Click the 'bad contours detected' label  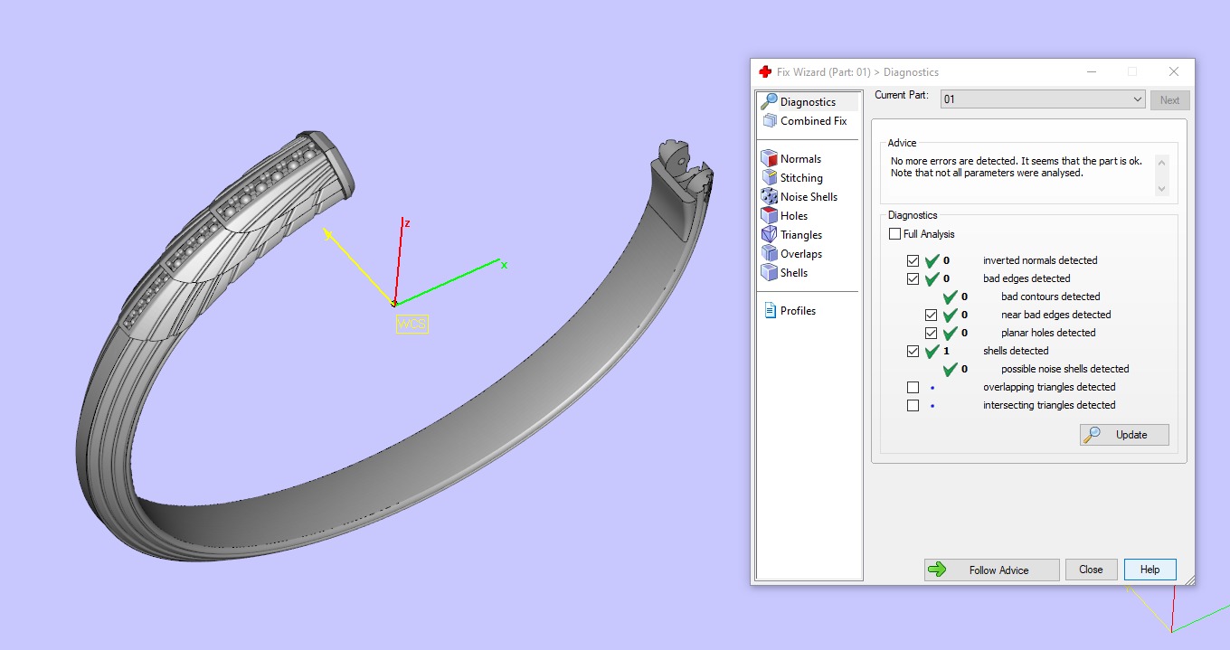pos(1051,297)
